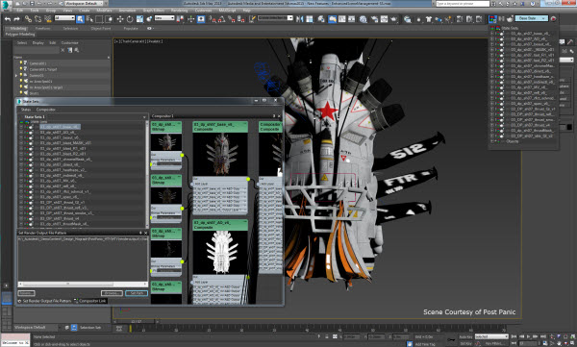577x347 pixels.
Task: Toggle the Angle Snap icon
Action: [x=222, y=19]
